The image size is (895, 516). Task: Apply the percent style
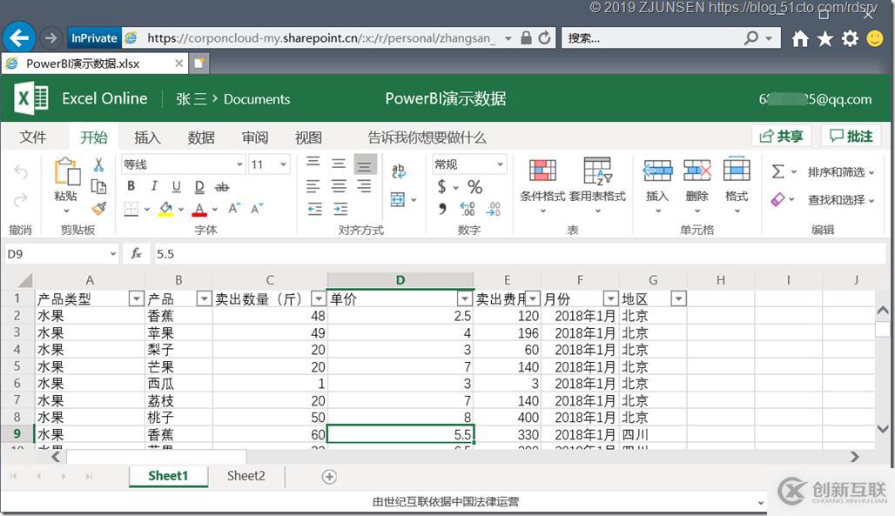pos(474,186)
